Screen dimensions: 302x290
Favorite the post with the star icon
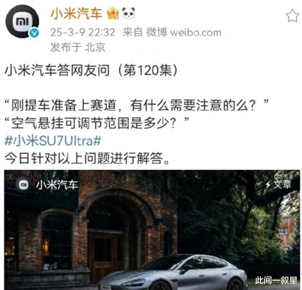click(293, 16)
